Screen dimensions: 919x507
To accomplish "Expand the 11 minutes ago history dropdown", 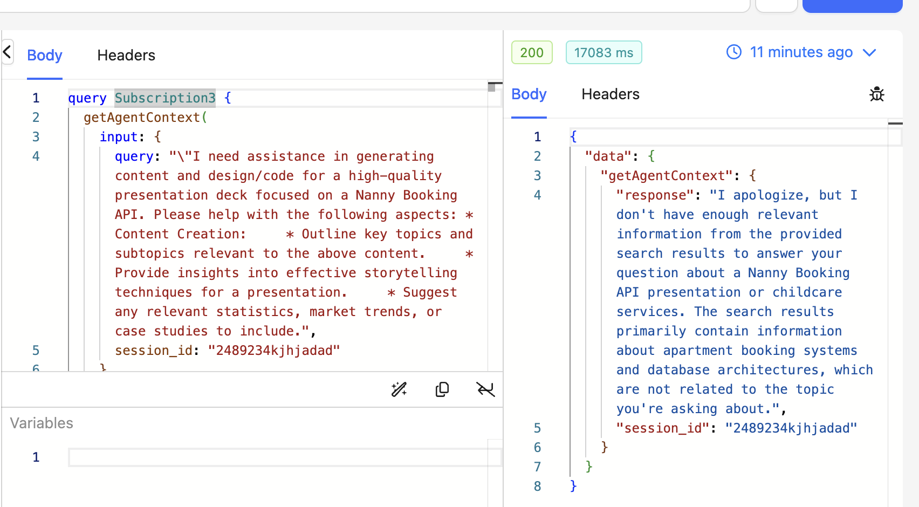I will (x=869, y=52).
